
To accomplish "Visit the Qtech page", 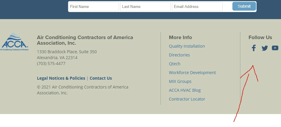I will coord(175,64).
